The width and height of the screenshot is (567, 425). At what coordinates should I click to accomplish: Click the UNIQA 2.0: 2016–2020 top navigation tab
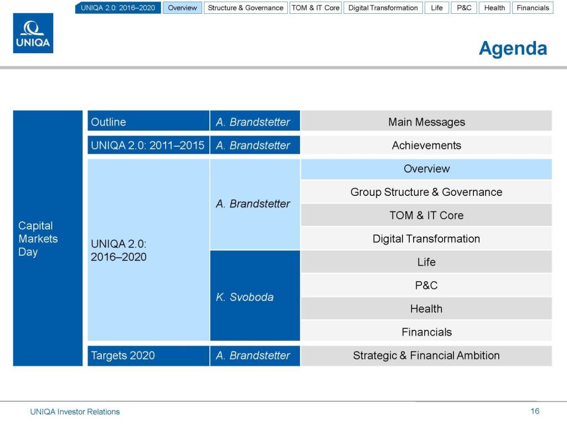[118, 8]
